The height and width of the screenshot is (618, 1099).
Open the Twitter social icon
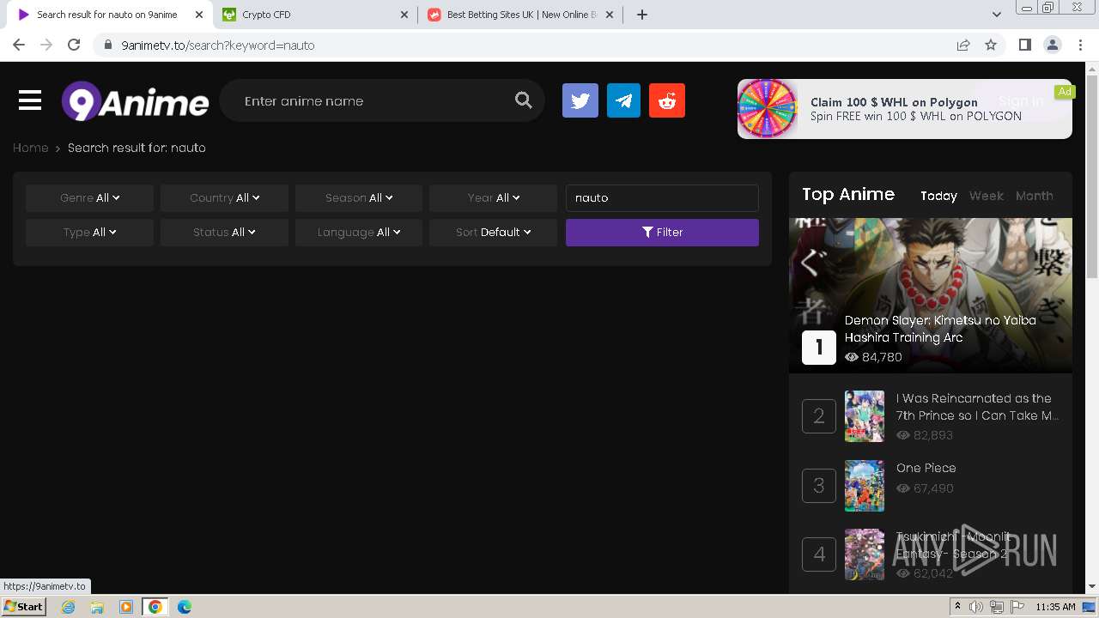pyautogui.click(x=580, y=100)
